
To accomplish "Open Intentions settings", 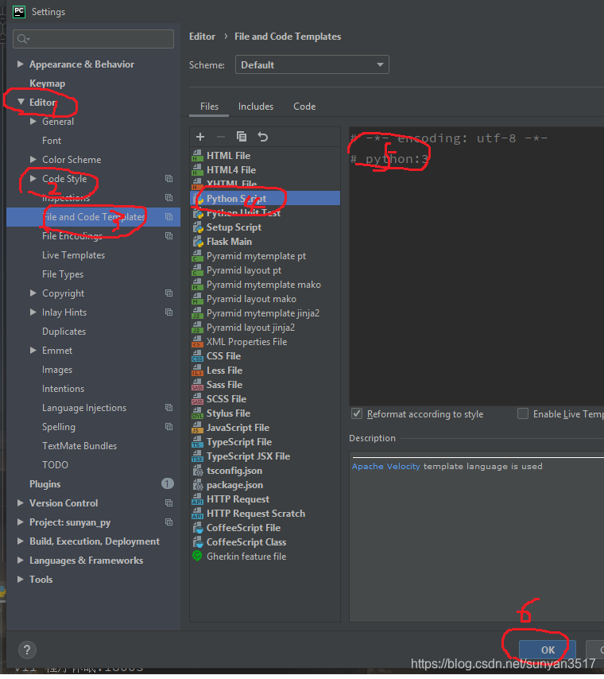I will tap(63, 389).
